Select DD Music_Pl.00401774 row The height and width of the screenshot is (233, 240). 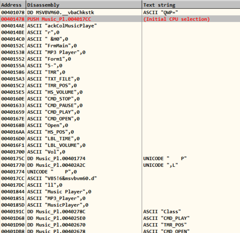[x=120, y=158]
